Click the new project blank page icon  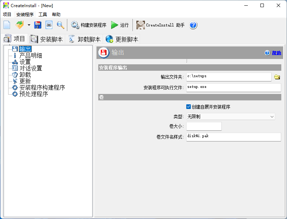7,25
